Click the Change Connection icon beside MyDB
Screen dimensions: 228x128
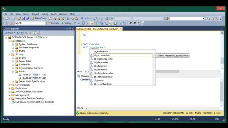point(11,23)
